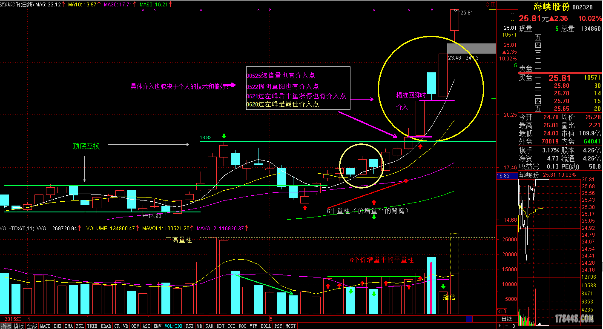Click the diamond icon at chart top right
This screenshot has height=329, width=603.
tap(488, 4)
